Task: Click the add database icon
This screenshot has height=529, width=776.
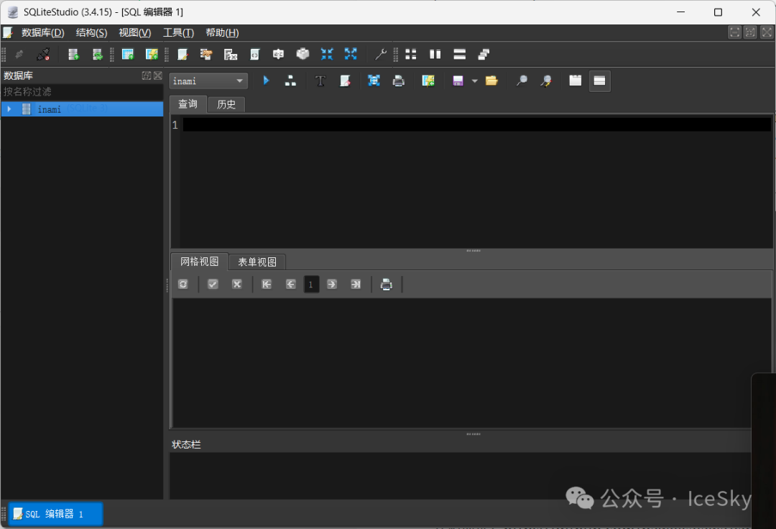Action: pyautogui.click(x=73, y=55)
